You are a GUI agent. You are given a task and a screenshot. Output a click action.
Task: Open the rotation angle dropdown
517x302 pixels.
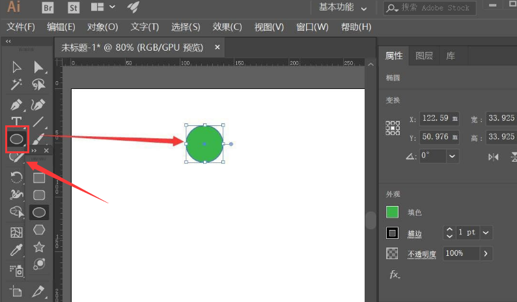(x=452, y=156)
